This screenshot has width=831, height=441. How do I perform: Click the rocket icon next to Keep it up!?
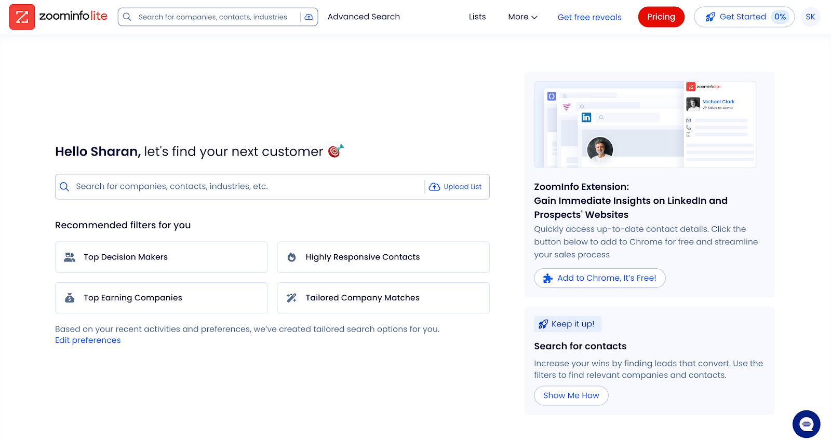click(543, 324)
